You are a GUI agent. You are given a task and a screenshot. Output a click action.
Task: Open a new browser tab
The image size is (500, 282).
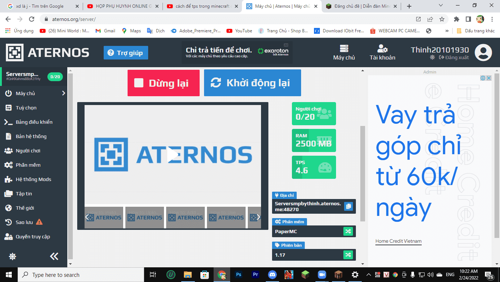(x=409, y=6)
